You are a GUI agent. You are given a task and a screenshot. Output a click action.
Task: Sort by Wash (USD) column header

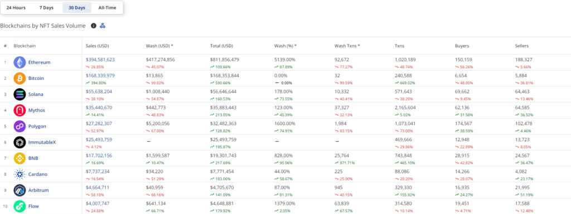point(159,46)
